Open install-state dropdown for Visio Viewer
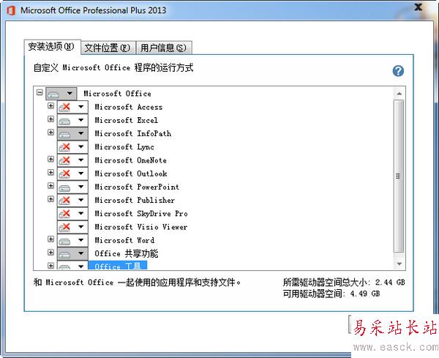 72,227
